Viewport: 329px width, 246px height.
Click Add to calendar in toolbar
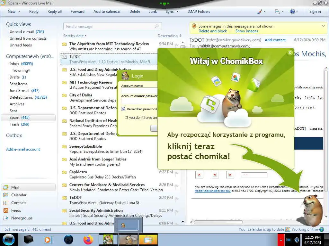[107, 12]
